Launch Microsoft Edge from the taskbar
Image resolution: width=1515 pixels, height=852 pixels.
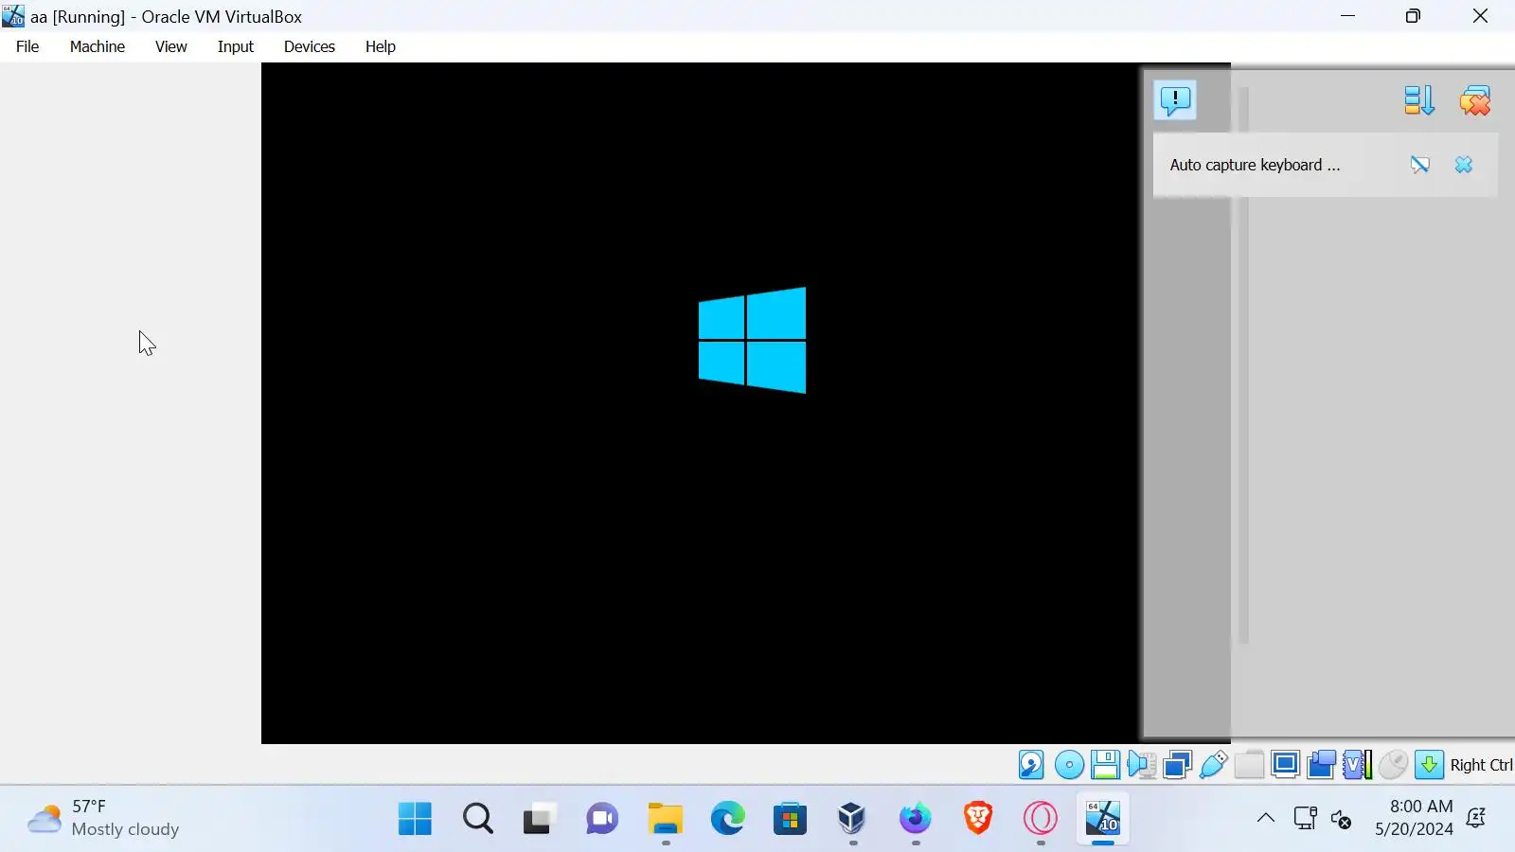click(x=728, y=819)
